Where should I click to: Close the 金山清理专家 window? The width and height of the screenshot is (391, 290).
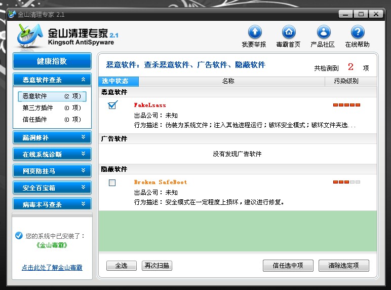(376, 14)
